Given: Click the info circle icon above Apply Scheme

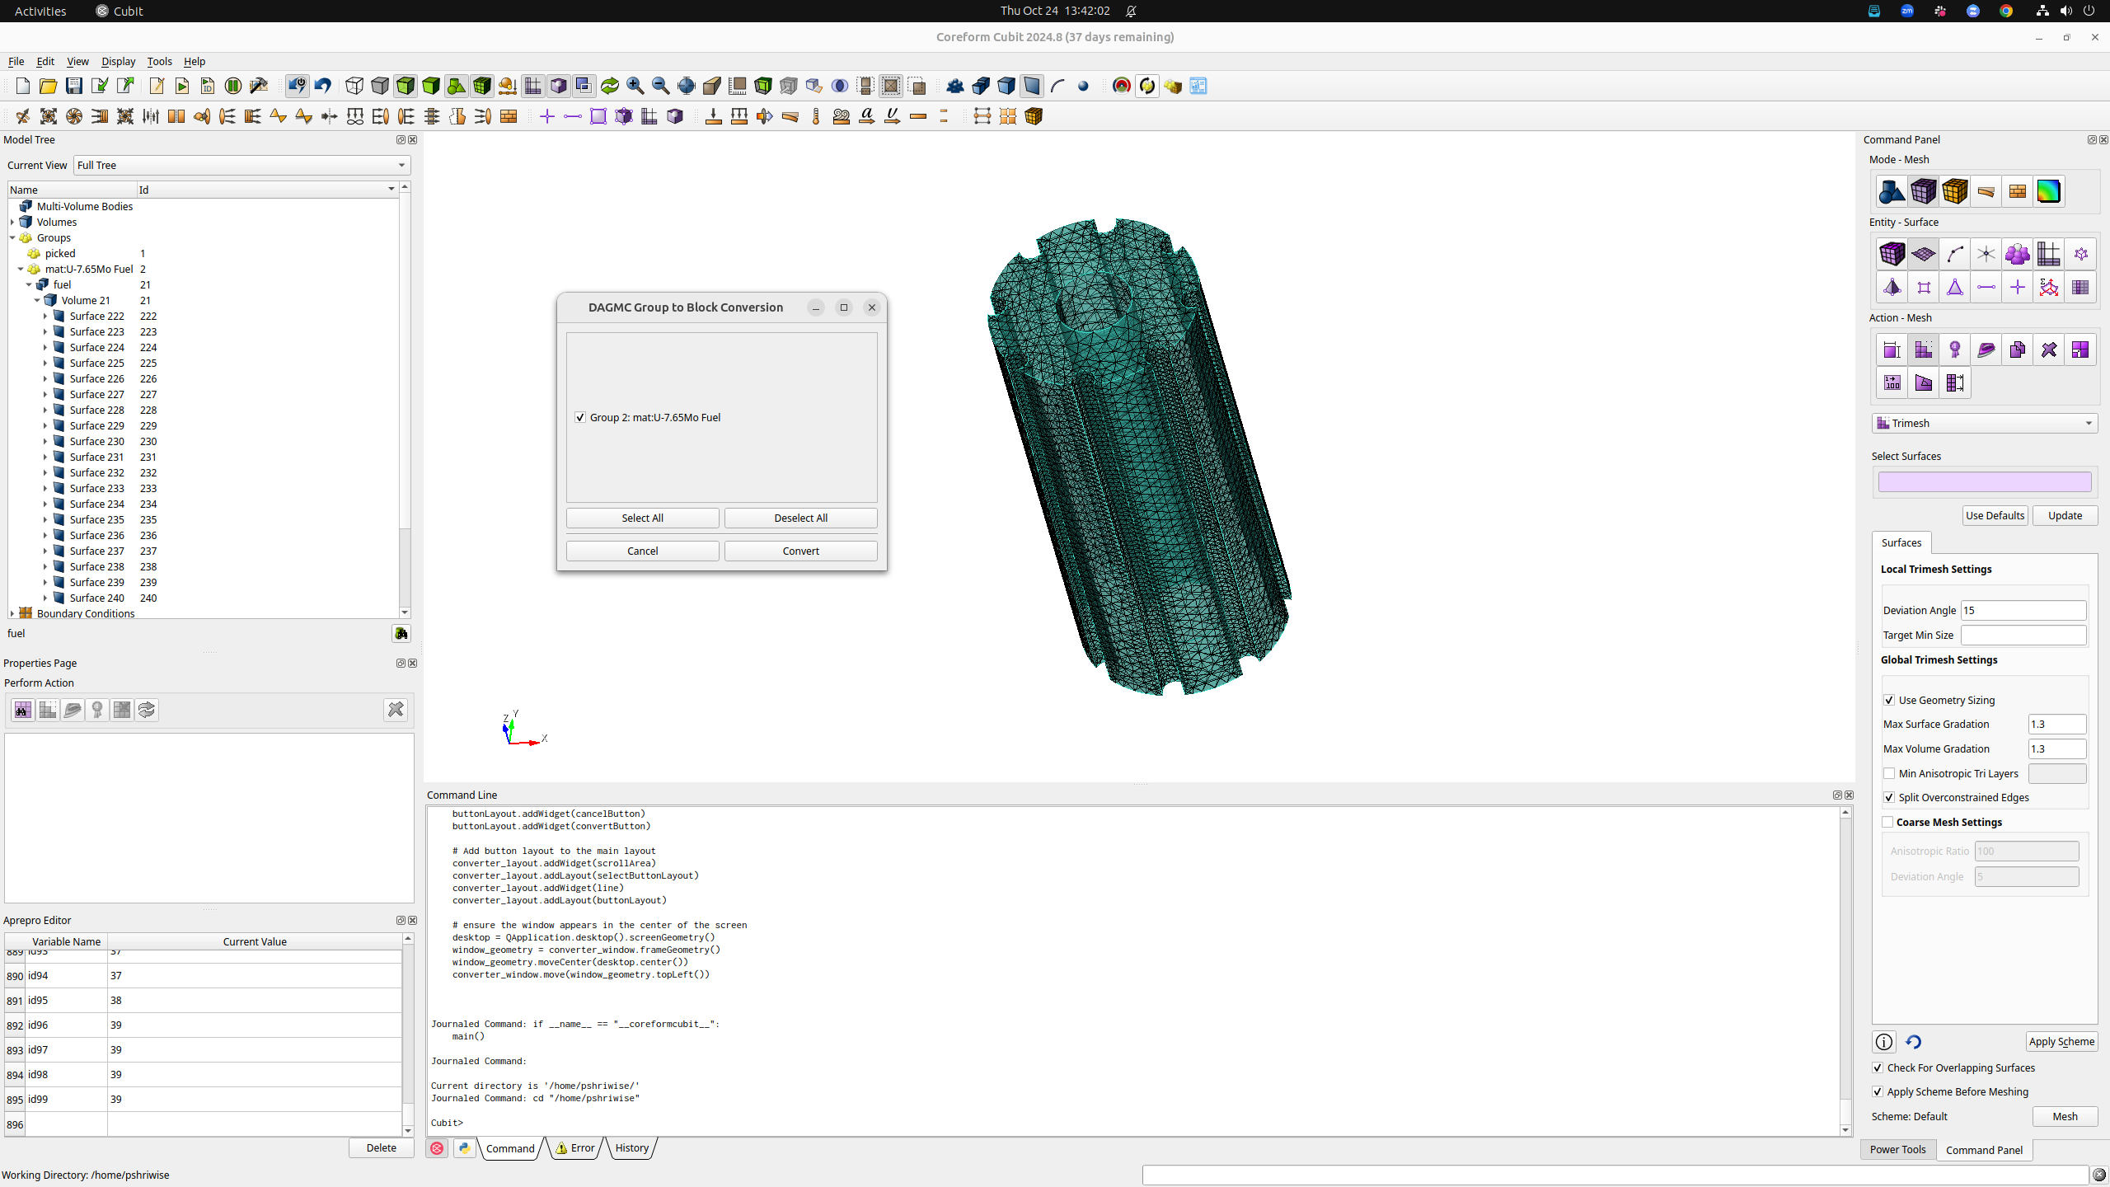Looking at the screenshot, I should click(x=1884, y=1042).
